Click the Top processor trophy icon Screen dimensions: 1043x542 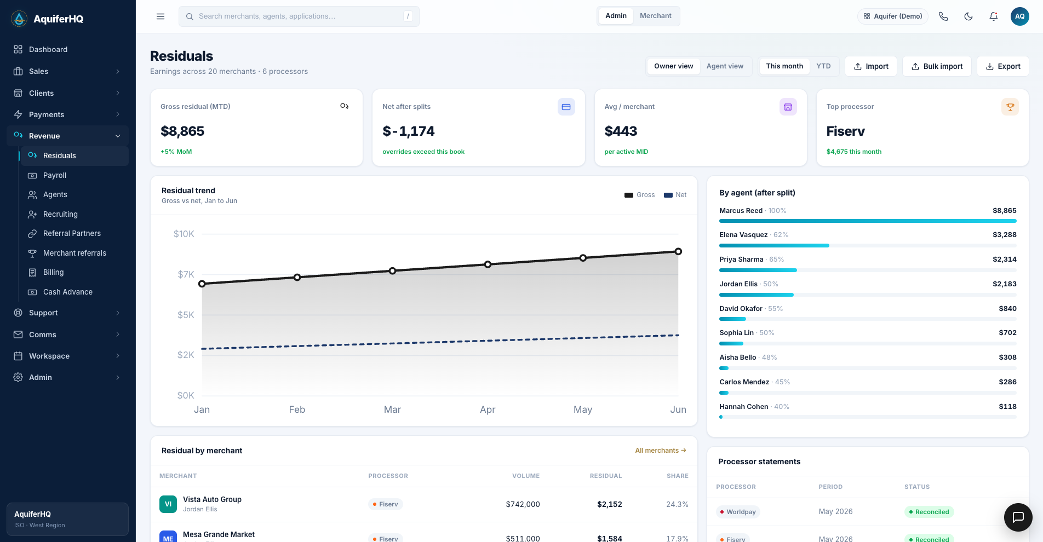(1010, 107)
